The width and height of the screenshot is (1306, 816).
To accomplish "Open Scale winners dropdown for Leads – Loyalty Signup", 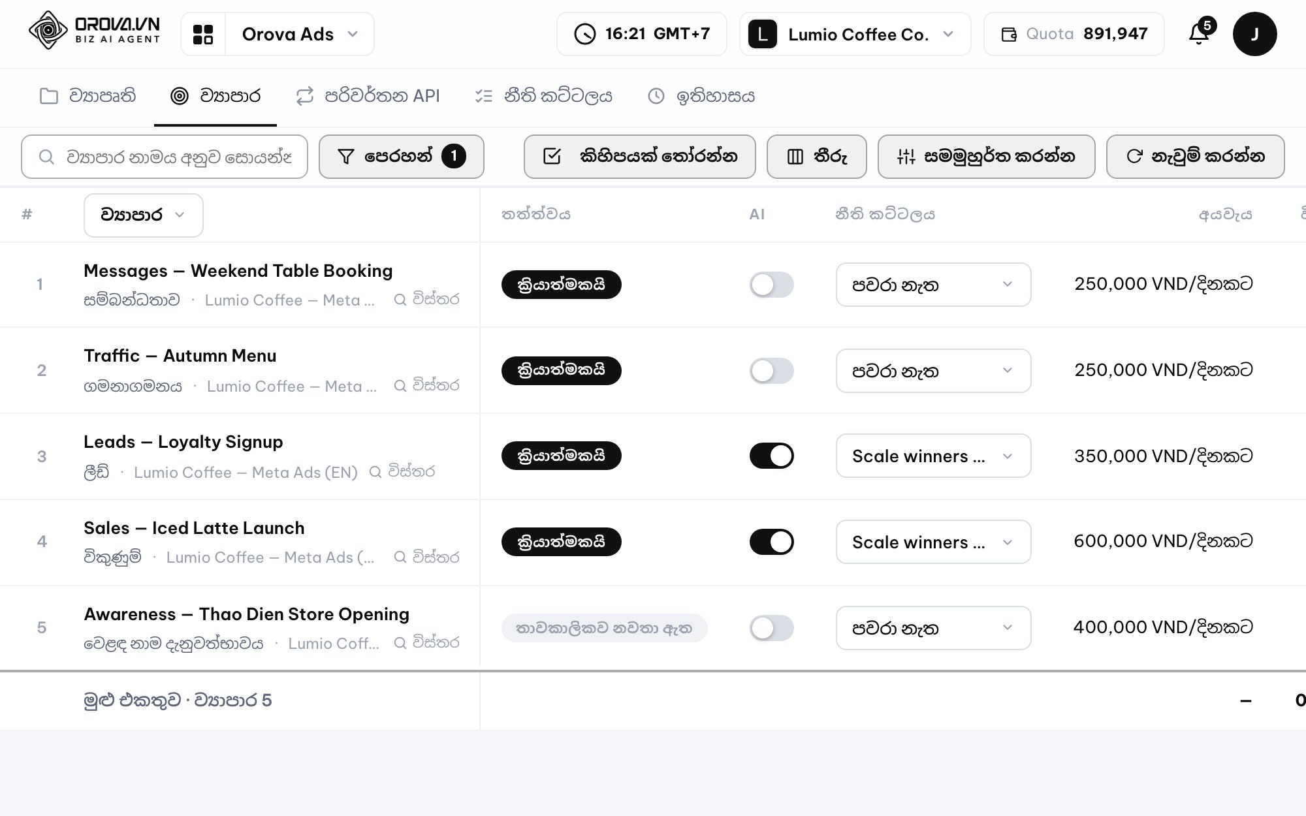I will (x=933, y=456).
